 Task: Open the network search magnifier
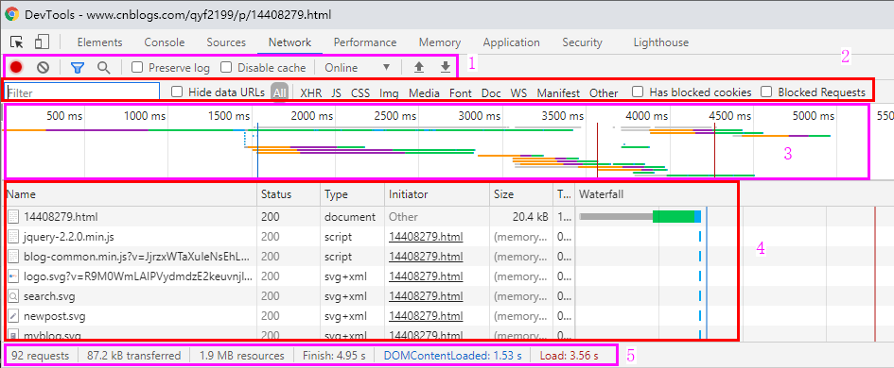103,68
